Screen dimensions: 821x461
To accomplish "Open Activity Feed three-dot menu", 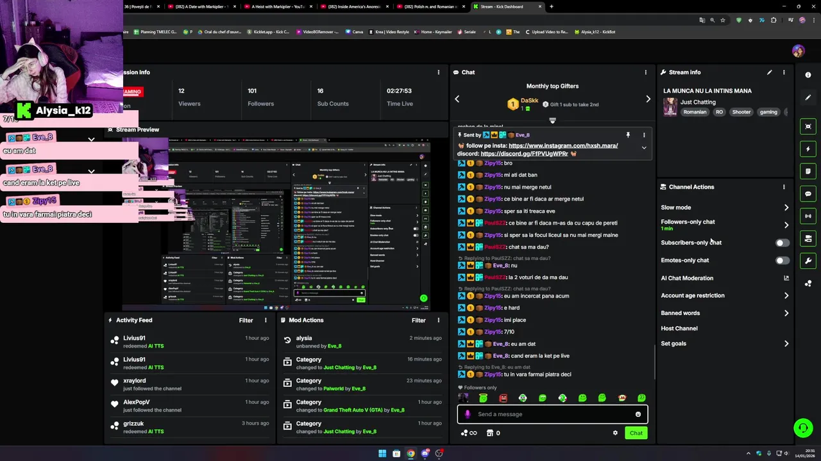I will pos(266,320).
